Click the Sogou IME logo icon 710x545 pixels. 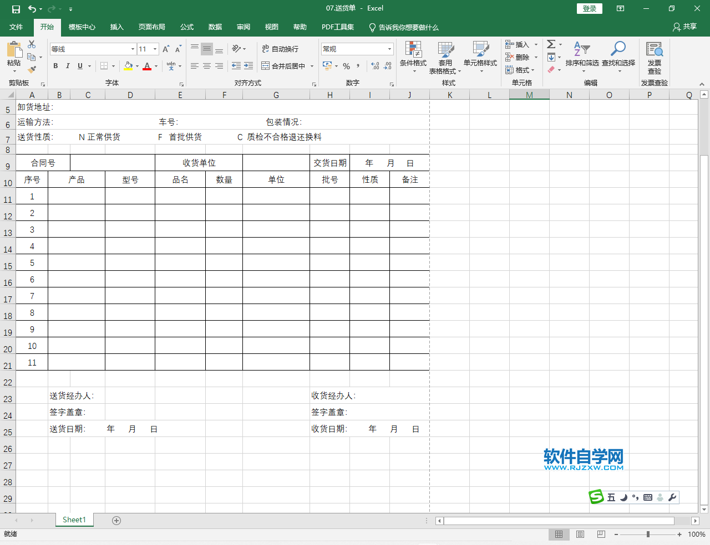[596, 497]
